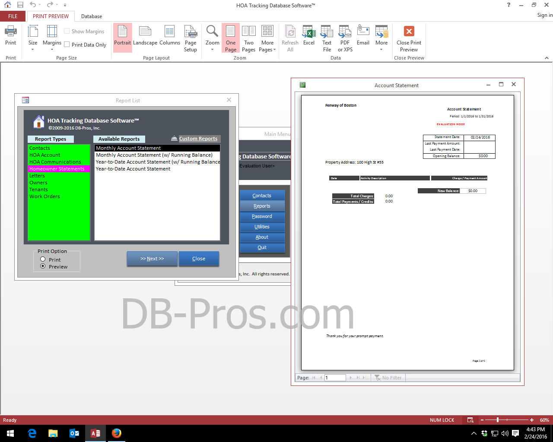This screenshot has width=553, height=442.
Task: Switch to the Database tab
Action: 92,16
